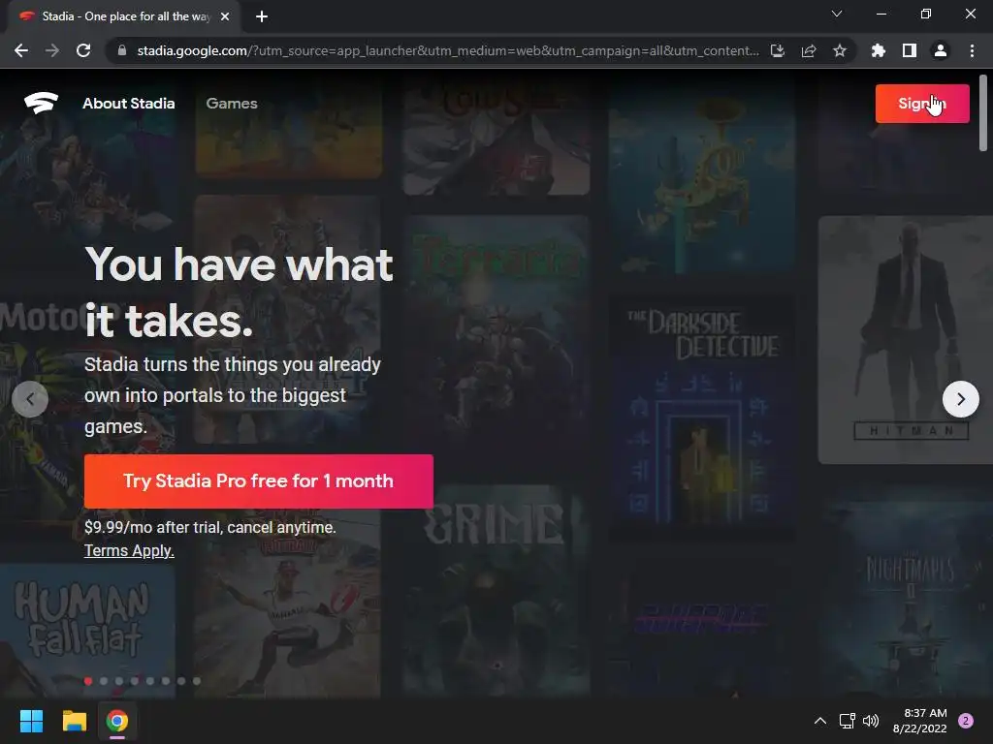Click the page vertical scrollbar
Screen dimensions: 993x744
tap(983, 113)
